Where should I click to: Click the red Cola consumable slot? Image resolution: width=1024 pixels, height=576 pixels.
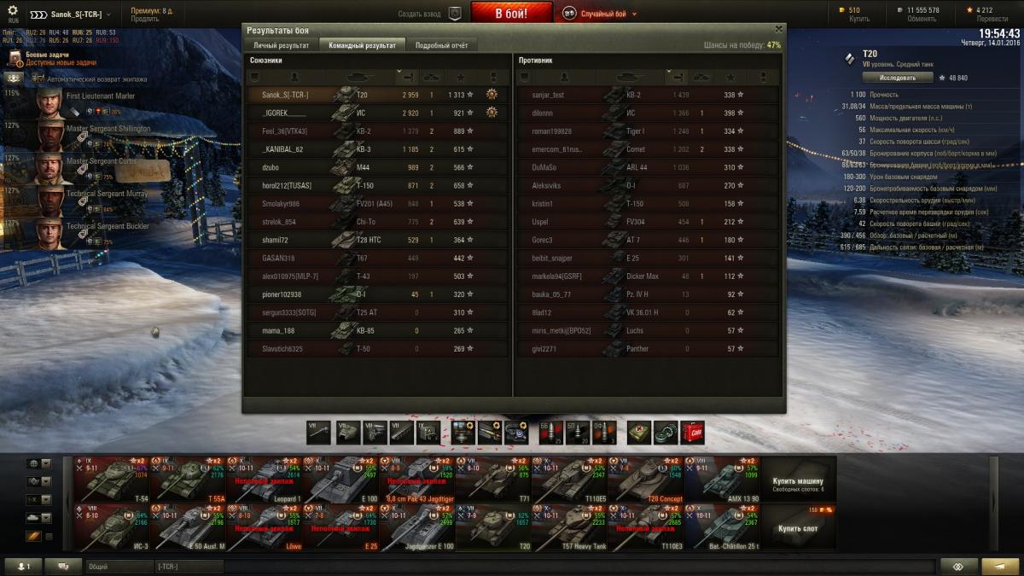693,432
